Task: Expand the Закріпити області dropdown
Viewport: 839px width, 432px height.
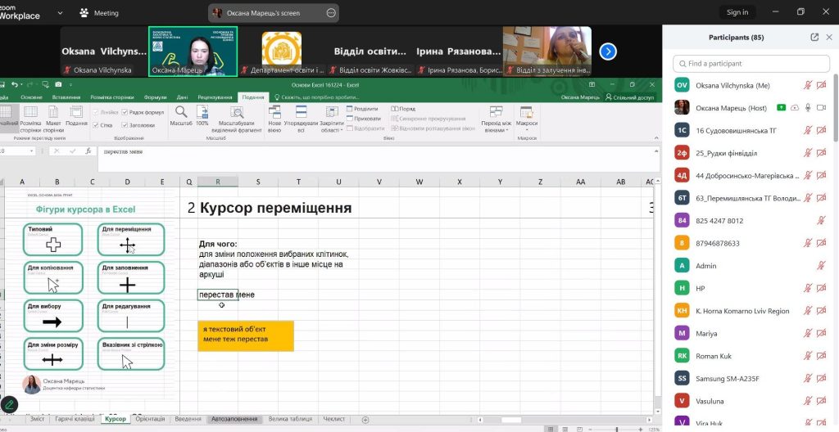Action: [331, 119]
